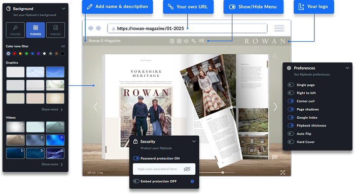Choose the cloud-pattern graphics background
Image resolution: width=355 pixels, height=194 pixels.
click(35, 72)
